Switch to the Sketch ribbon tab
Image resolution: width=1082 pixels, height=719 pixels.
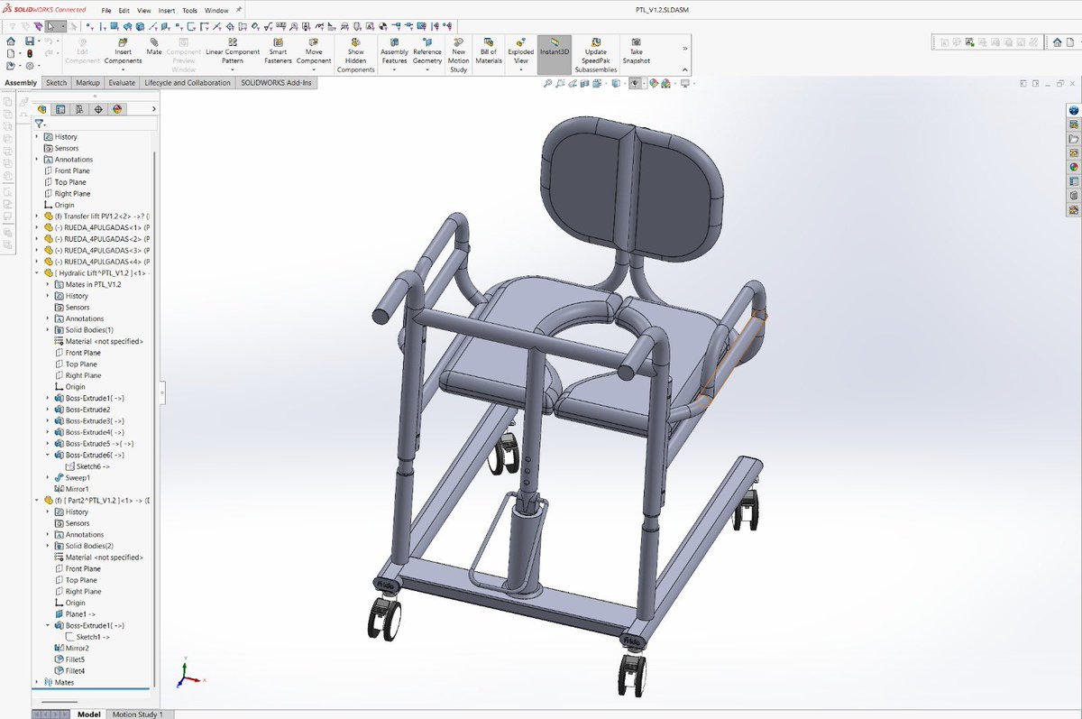tap(56, 82)
